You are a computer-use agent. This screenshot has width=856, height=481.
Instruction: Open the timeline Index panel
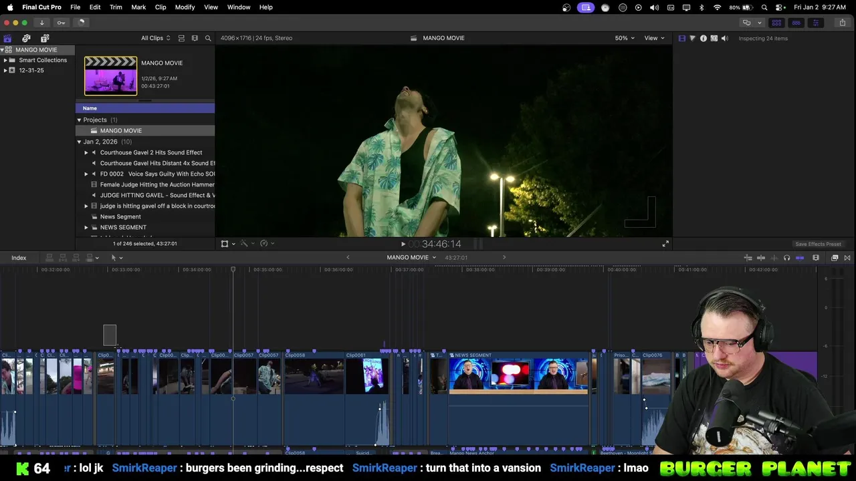click(x=19, y=258)
